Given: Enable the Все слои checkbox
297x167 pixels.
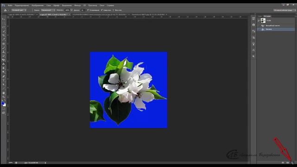Looking at the screenshot, I should (x=113, y=10).
